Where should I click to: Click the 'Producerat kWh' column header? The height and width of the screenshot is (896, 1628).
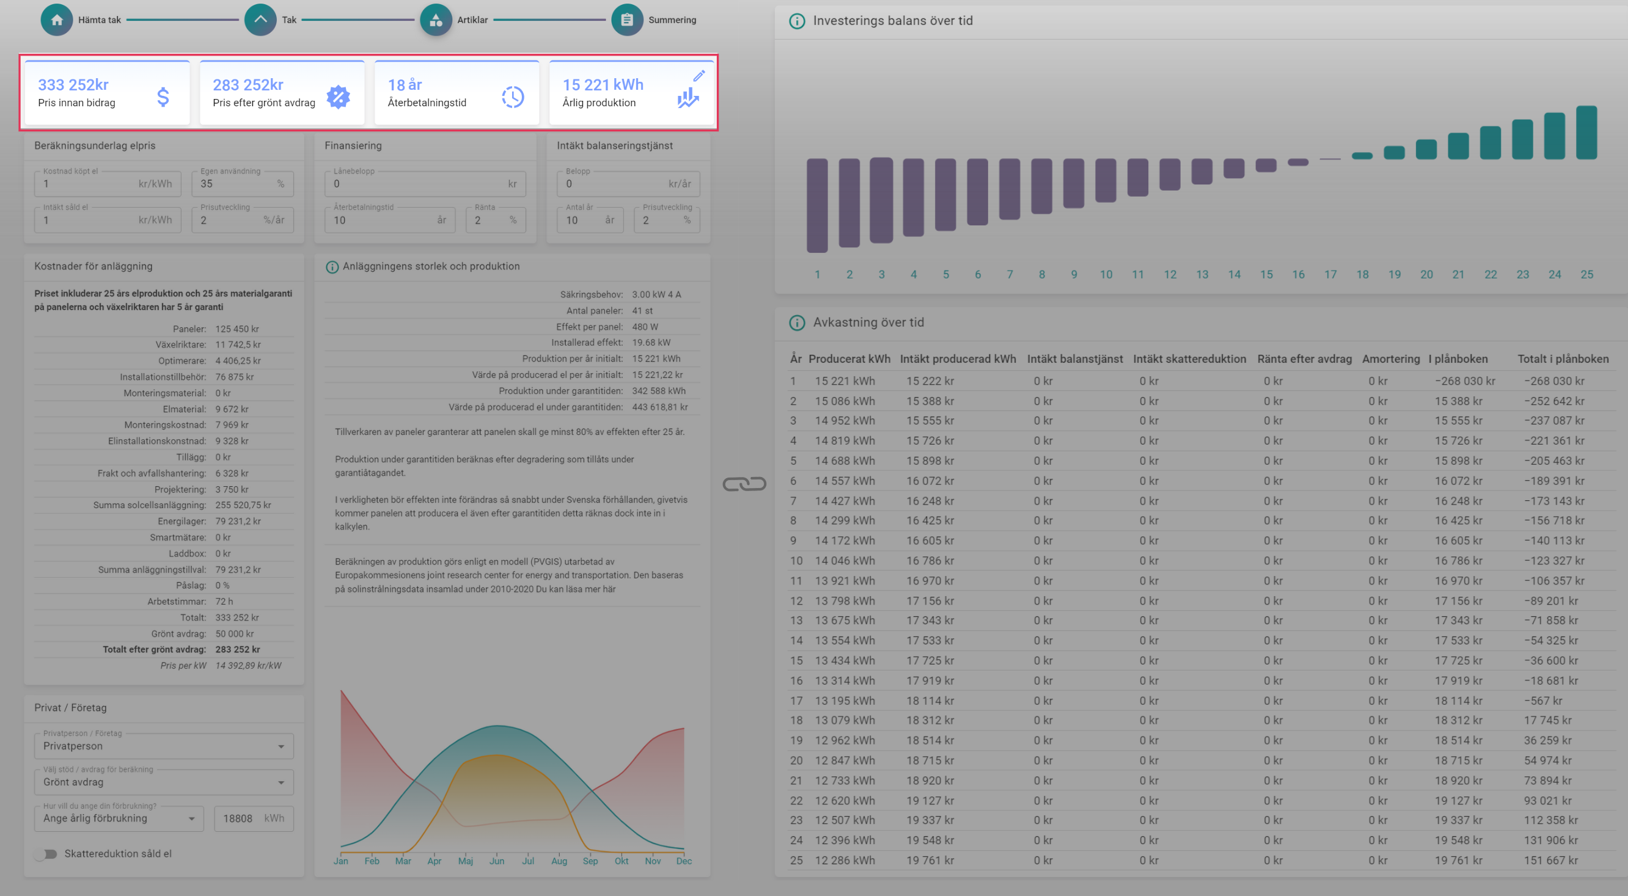pyautogui.click(x=849, y=359)
